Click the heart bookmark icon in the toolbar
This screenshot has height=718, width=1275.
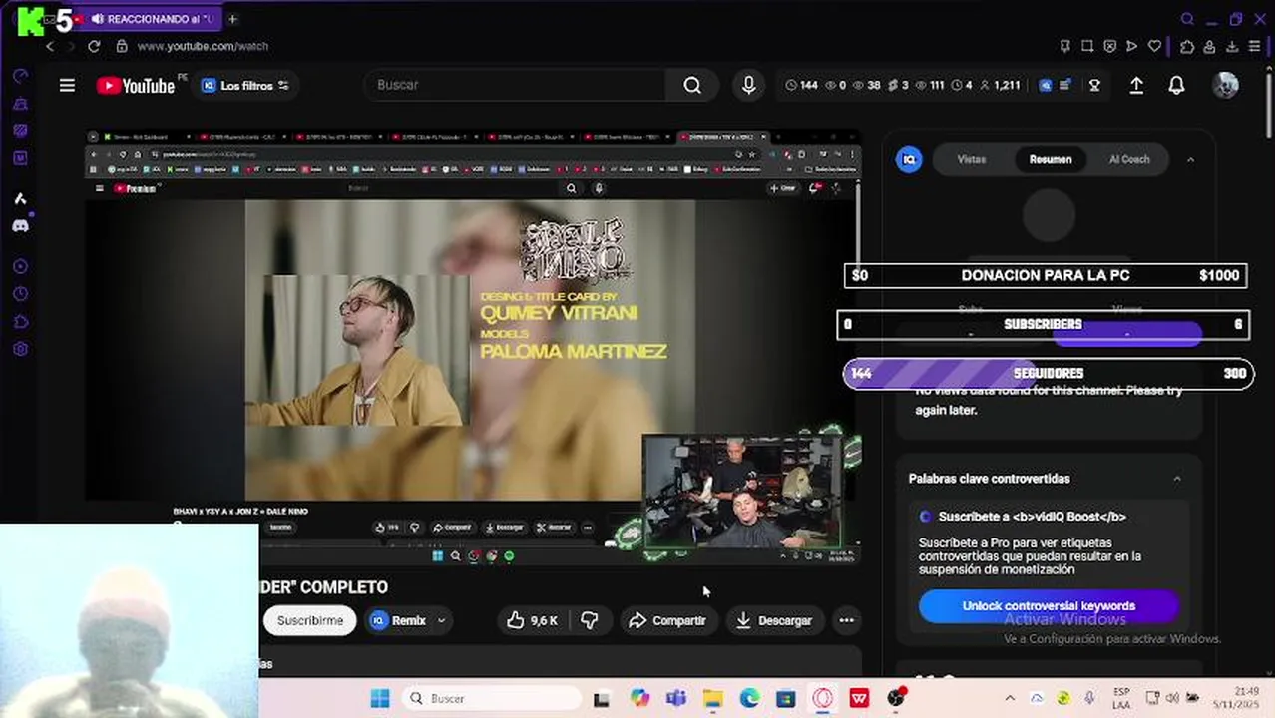[1154, 46]
